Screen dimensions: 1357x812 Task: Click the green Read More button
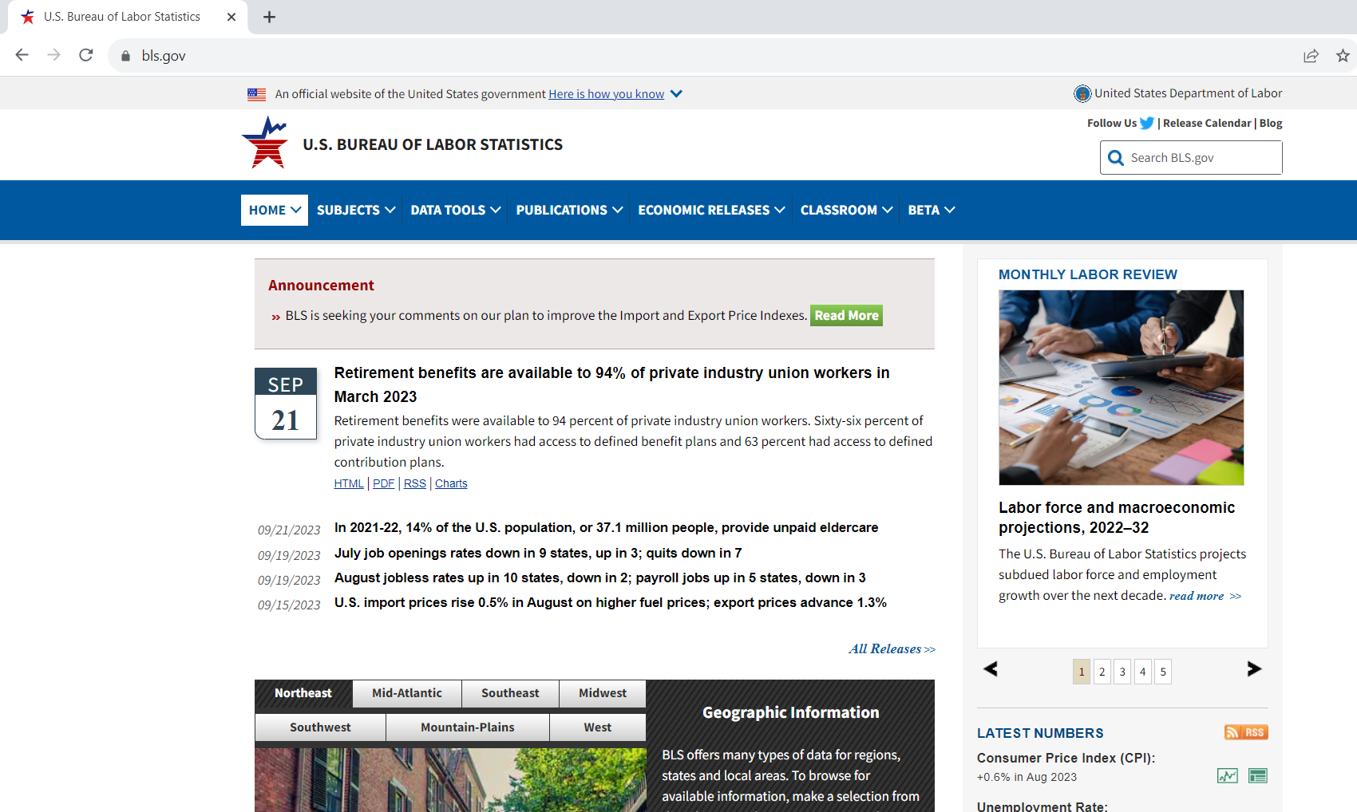pos(846,315)
